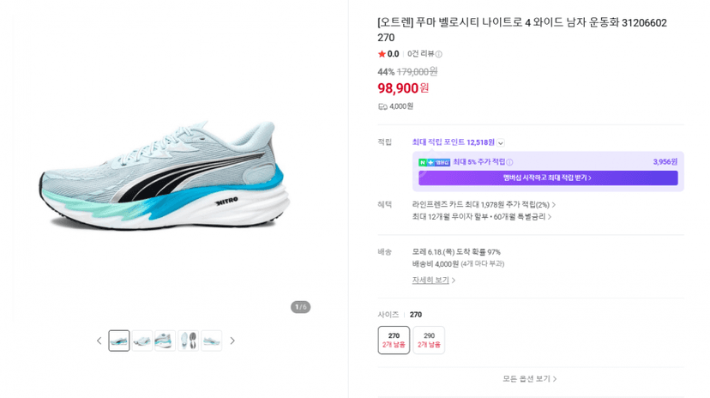Viewport: 710px width, 398px height.
Task: Click the extra 5% points info icon
Action: point(509,162)
